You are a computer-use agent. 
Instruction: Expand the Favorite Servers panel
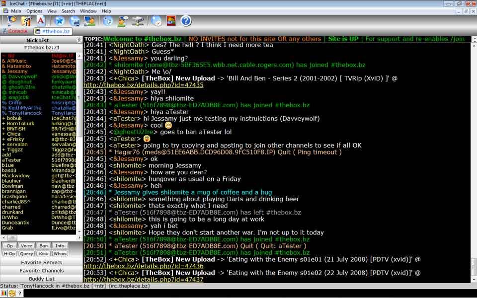[x=42, y=262]
